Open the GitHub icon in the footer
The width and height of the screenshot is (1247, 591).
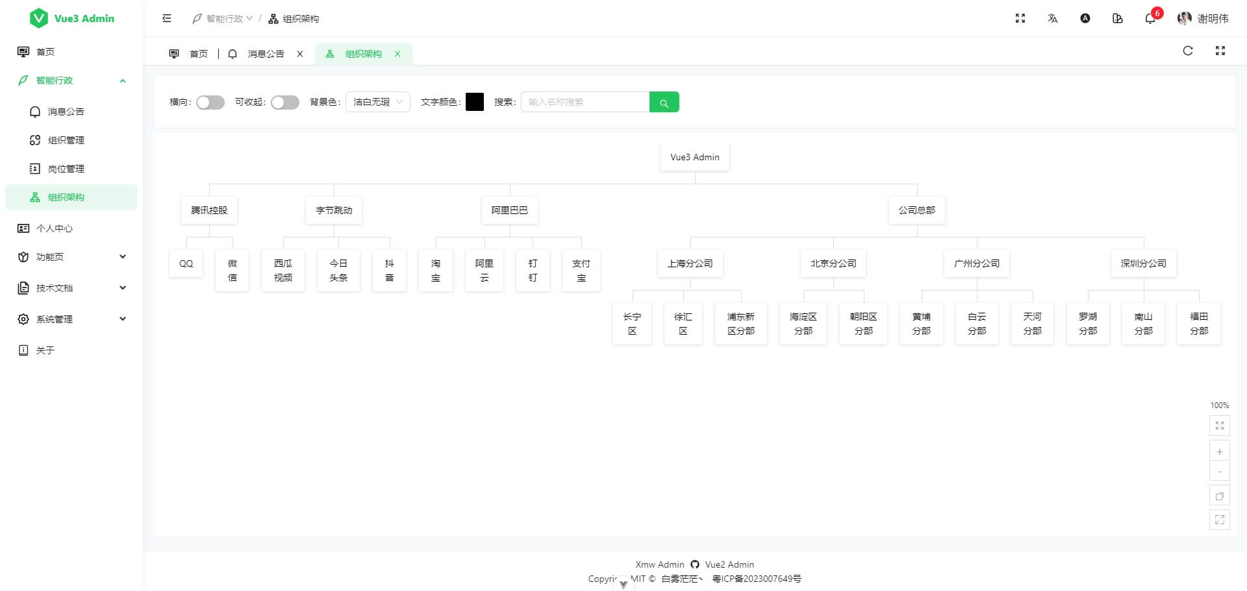(x=695, y=564)
